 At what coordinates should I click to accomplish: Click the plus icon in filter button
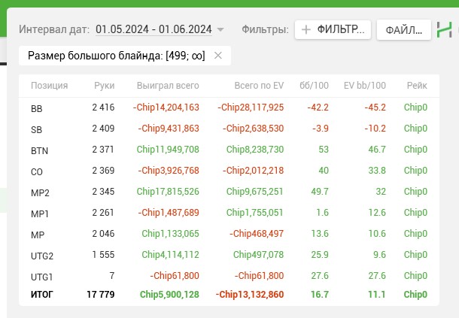[306, 29]
